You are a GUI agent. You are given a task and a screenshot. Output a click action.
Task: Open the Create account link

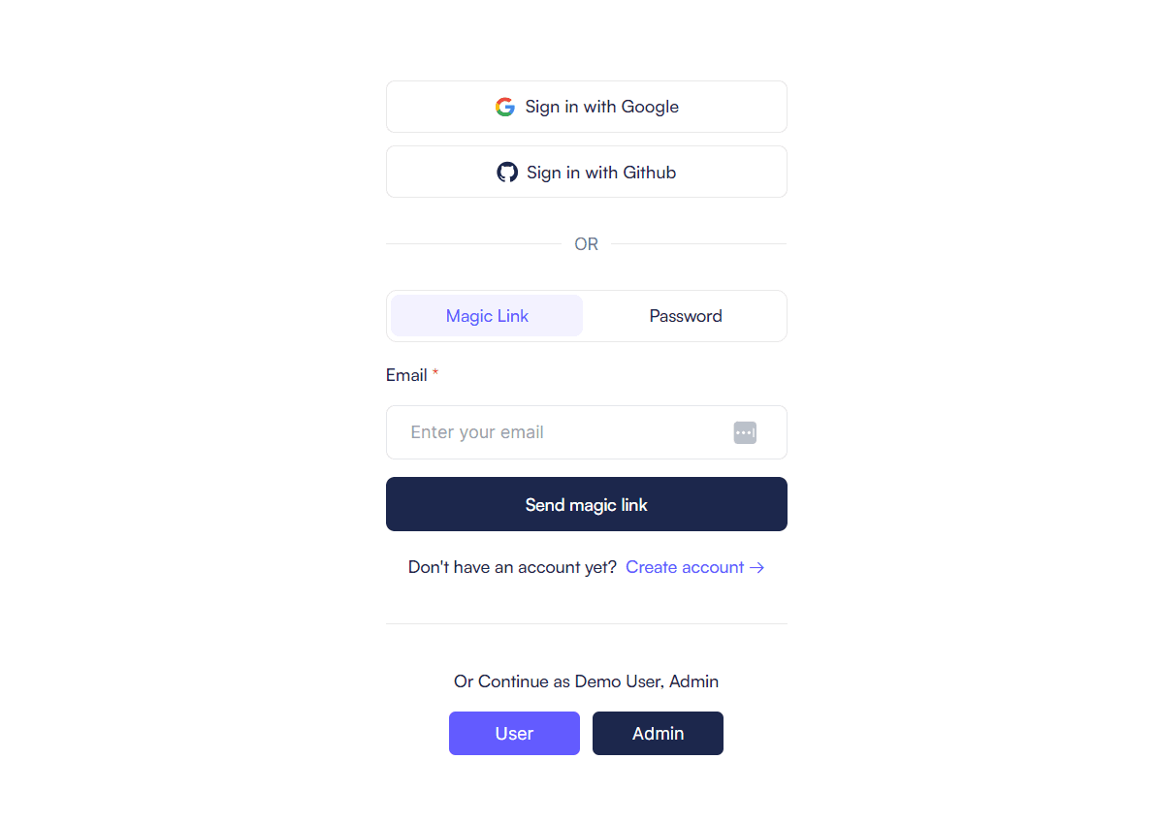(x=685, y=567)
